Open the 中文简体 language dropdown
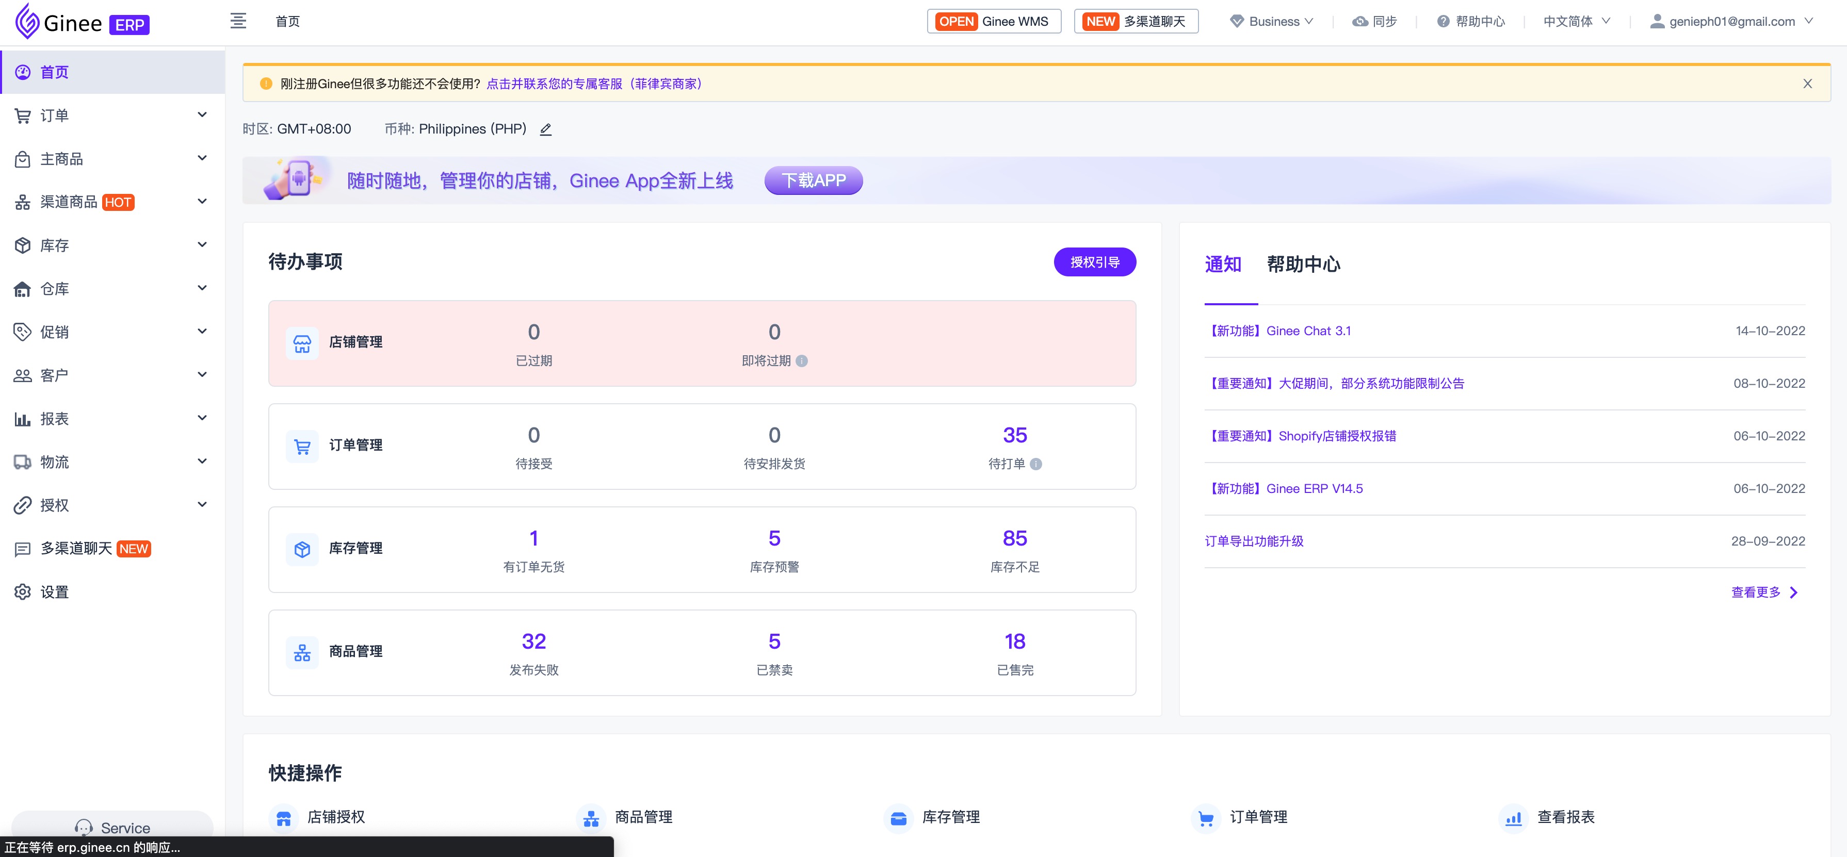 1577,22
